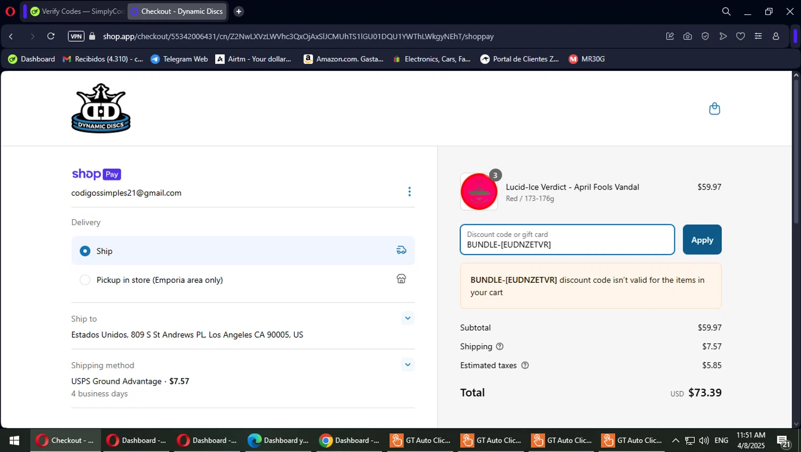Click codigossimples21@gmail.com email text
Screen dimensions: 801x452
127,193
